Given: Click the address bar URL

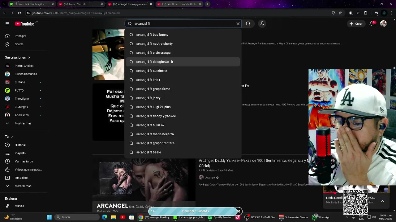Looking at the screenshot, I should pyautogui.click(x=76, y=13).
